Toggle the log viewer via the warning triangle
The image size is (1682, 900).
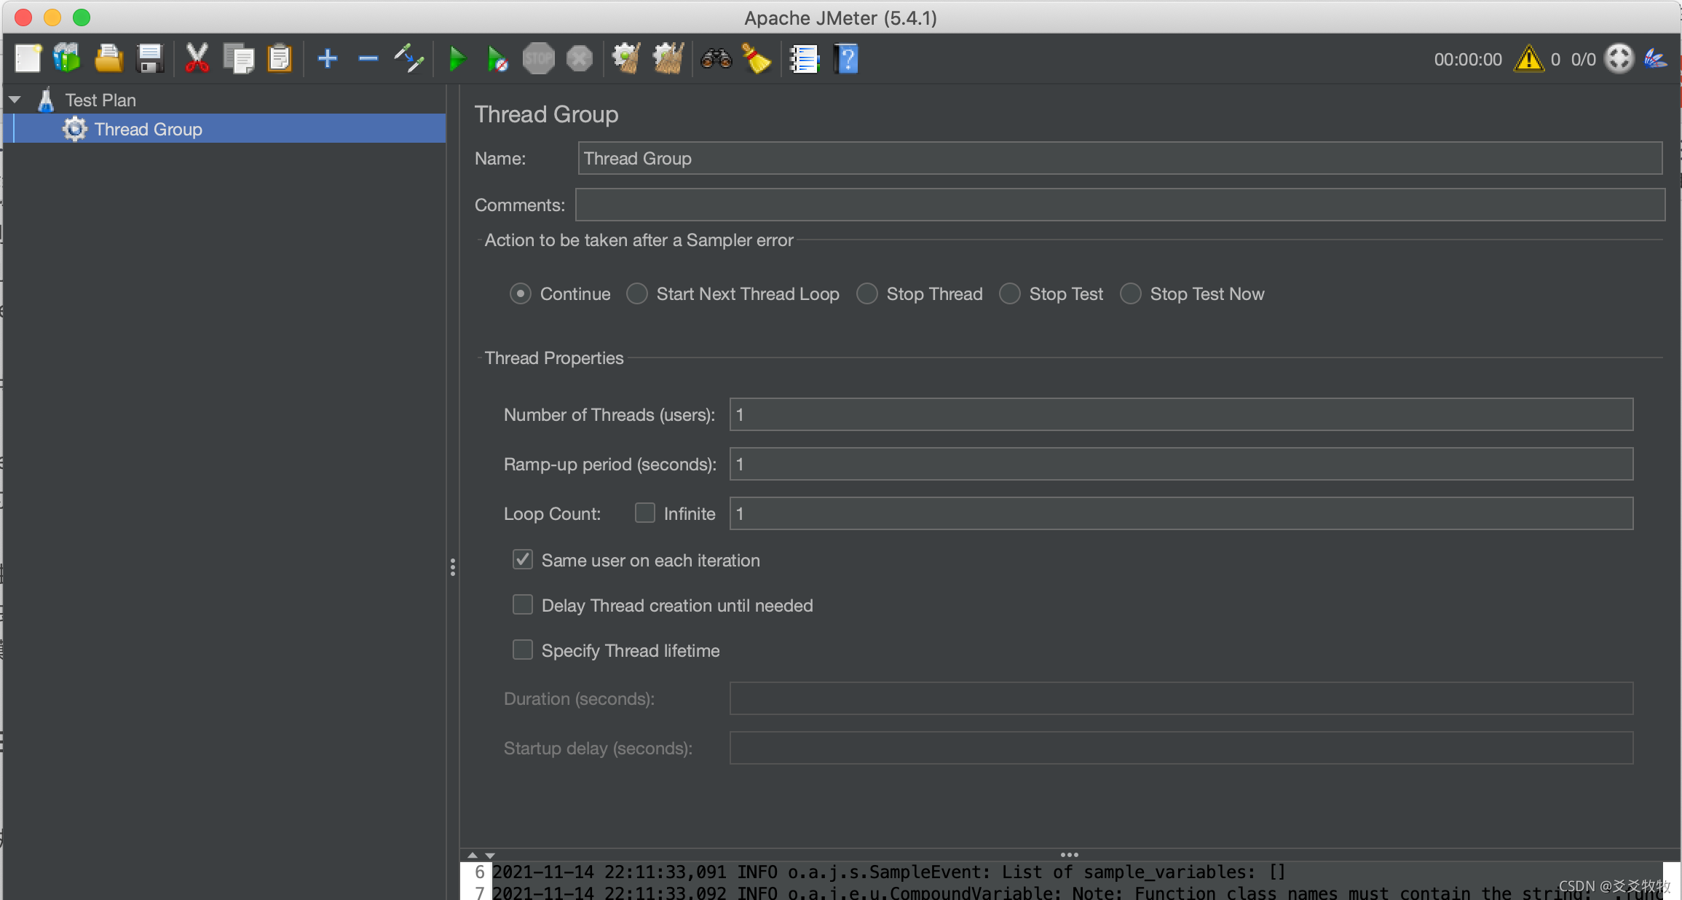pos(1528,59)
